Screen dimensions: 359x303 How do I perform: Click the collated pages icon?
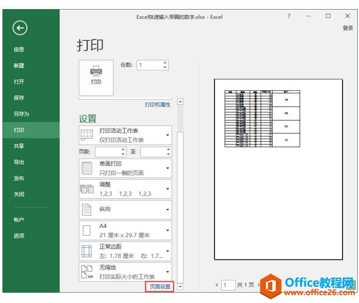[x=87, y=189]
